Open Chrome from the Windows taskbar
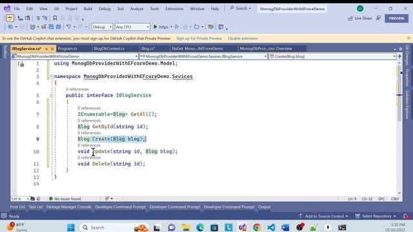Screen dimensions: 413x232 257,227
